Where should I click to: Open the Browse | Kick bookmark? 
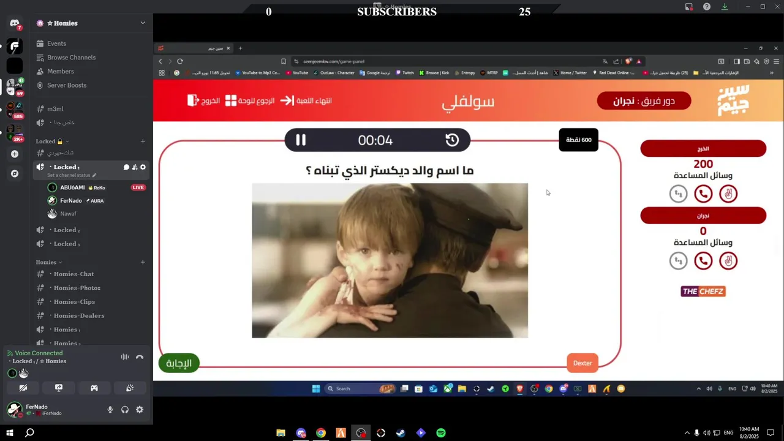coord(434,73)
